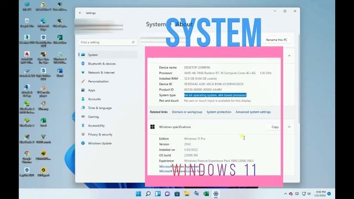Click the Find a setting search box
Viewport: 354px width, 199px height.
(108, 42)
